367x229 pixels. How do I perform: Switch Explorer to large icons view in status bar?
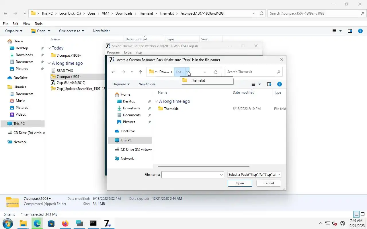(363, 214)
